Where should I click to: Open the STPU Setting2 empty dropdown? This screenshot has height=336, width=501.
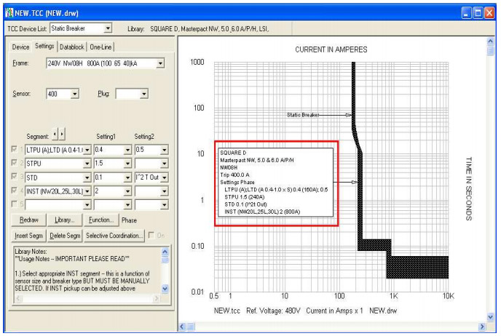coord(165,164)
